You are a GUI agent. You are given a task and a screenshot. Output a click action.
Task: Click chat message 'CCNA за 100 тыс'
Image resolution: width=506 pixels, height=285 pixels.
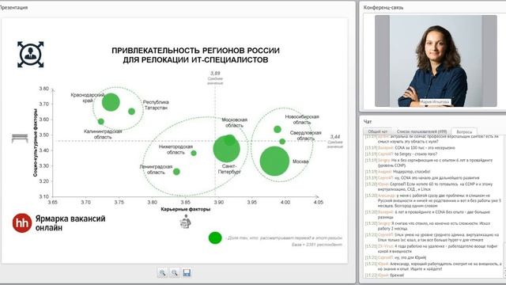(x=425, y=148)
